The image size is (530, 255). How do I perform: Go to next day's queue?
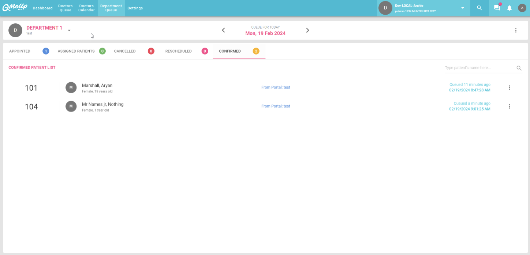pyautogui.click(x=307, y=30)
